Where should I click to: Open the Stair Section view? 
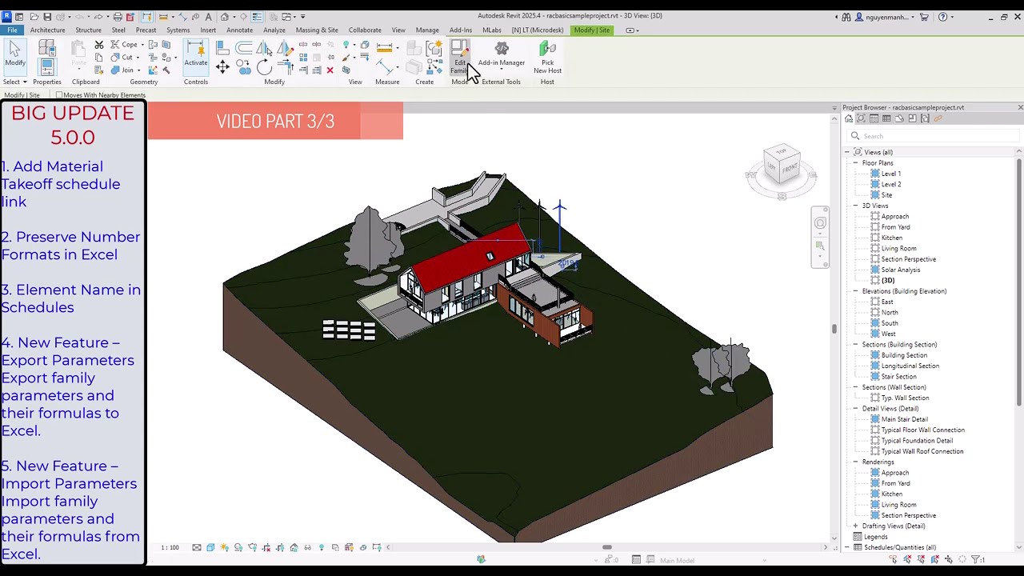pos(898,377)
